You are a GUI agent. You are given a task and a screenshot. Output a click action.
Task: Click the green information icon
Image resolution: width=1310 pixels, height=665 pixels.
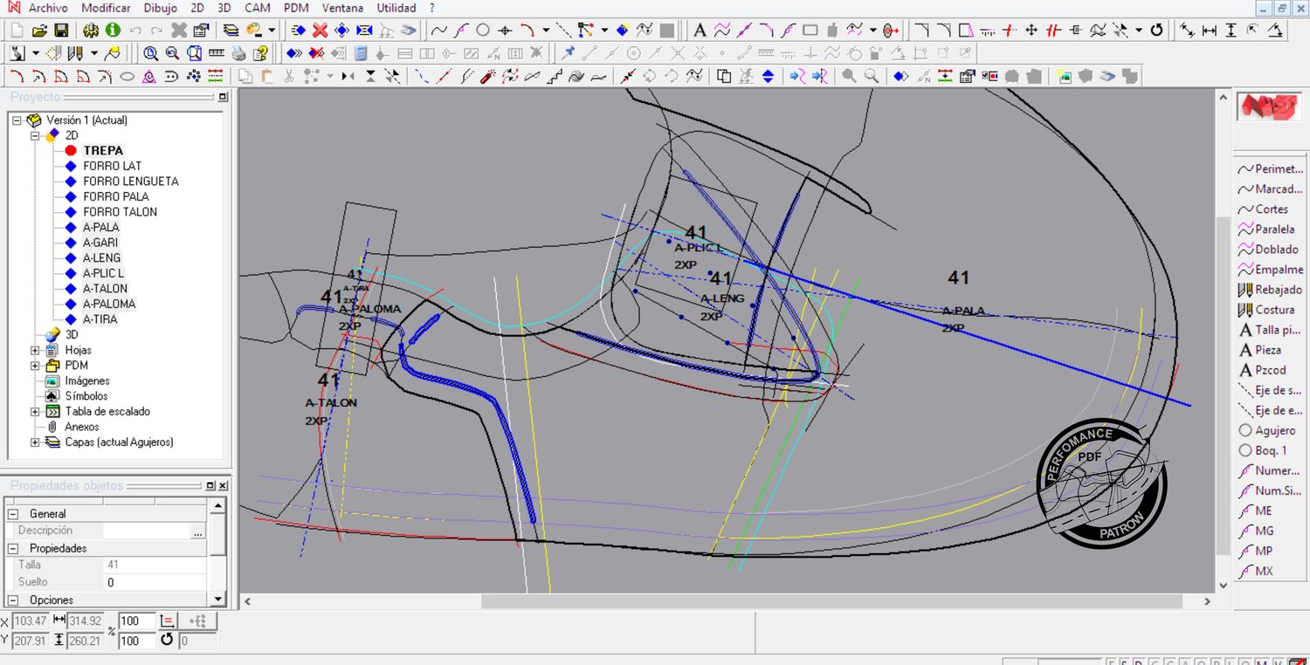pos(113,31)
